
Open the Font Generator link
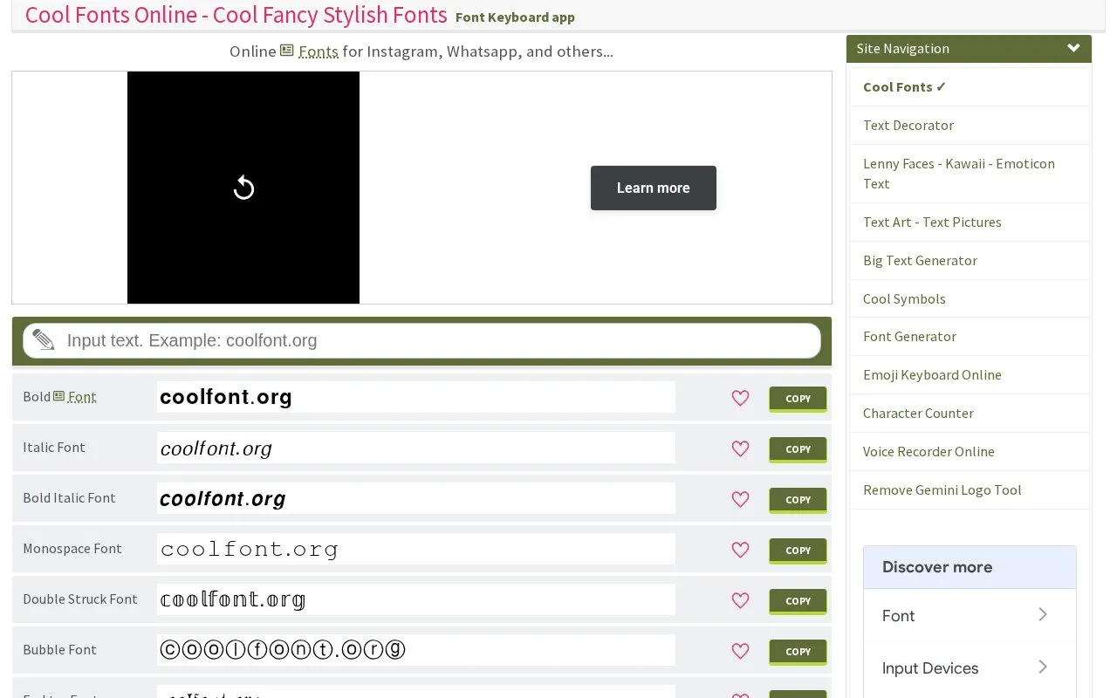click(x=909, y=336)
